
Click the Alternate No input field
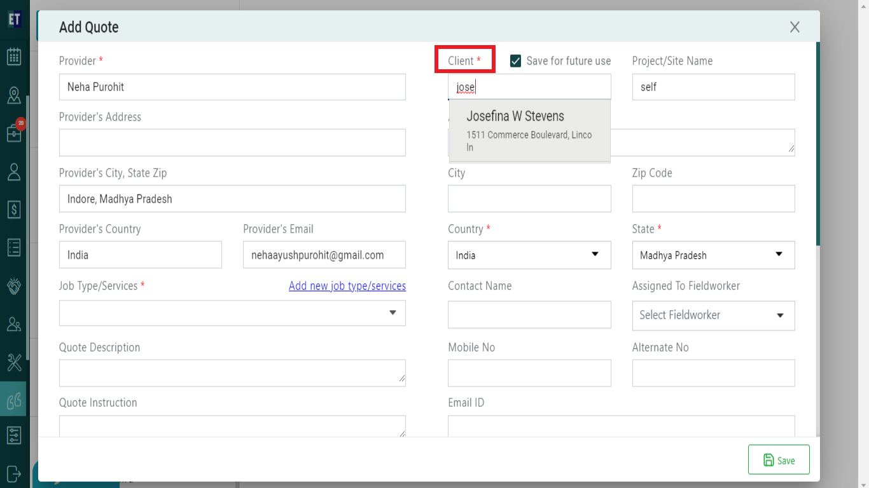(713, 373)
